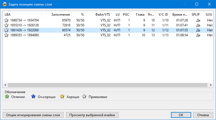The image size is (216, 120).
Task: Click the gray star of row 1861426
Action: click(x=6, y=30)
